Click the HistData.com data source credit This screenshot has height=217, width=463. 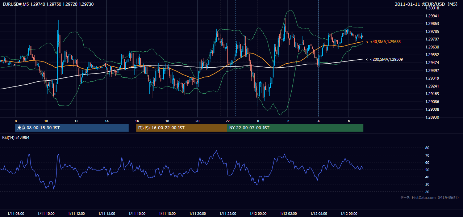tap(430, 198)
